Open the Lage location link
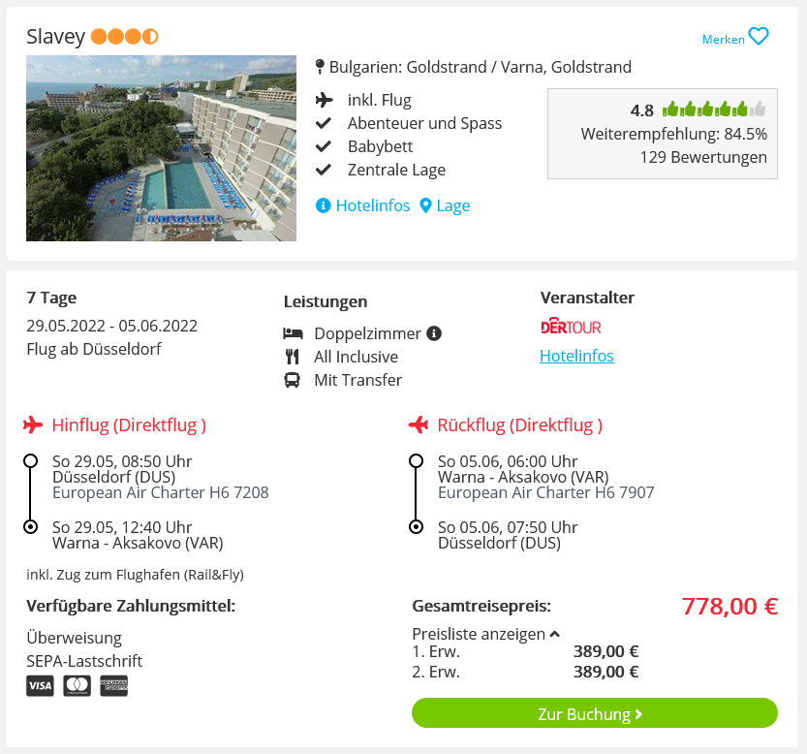The image size is (807, 754). pyautogui.click(x=453, y=205)
